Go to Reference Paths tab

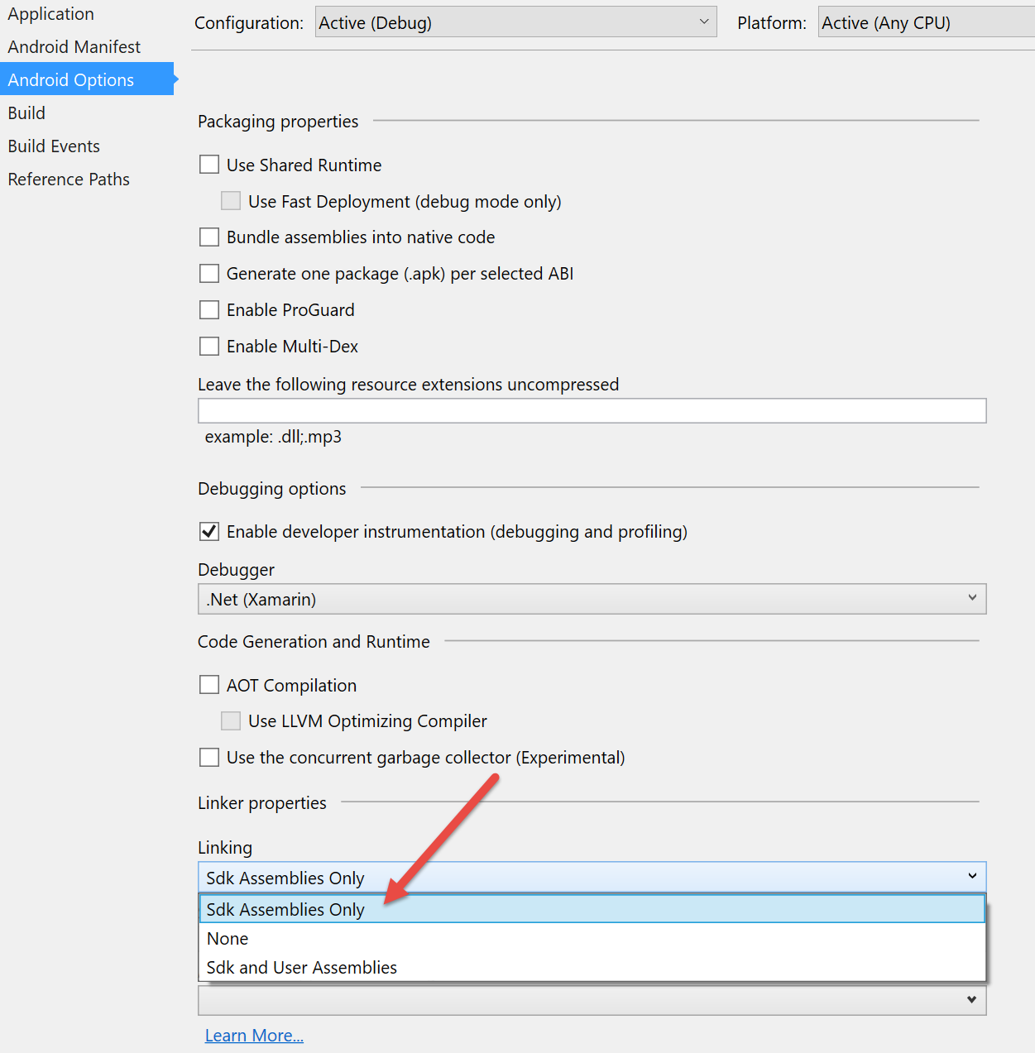[x=69, y=179]
